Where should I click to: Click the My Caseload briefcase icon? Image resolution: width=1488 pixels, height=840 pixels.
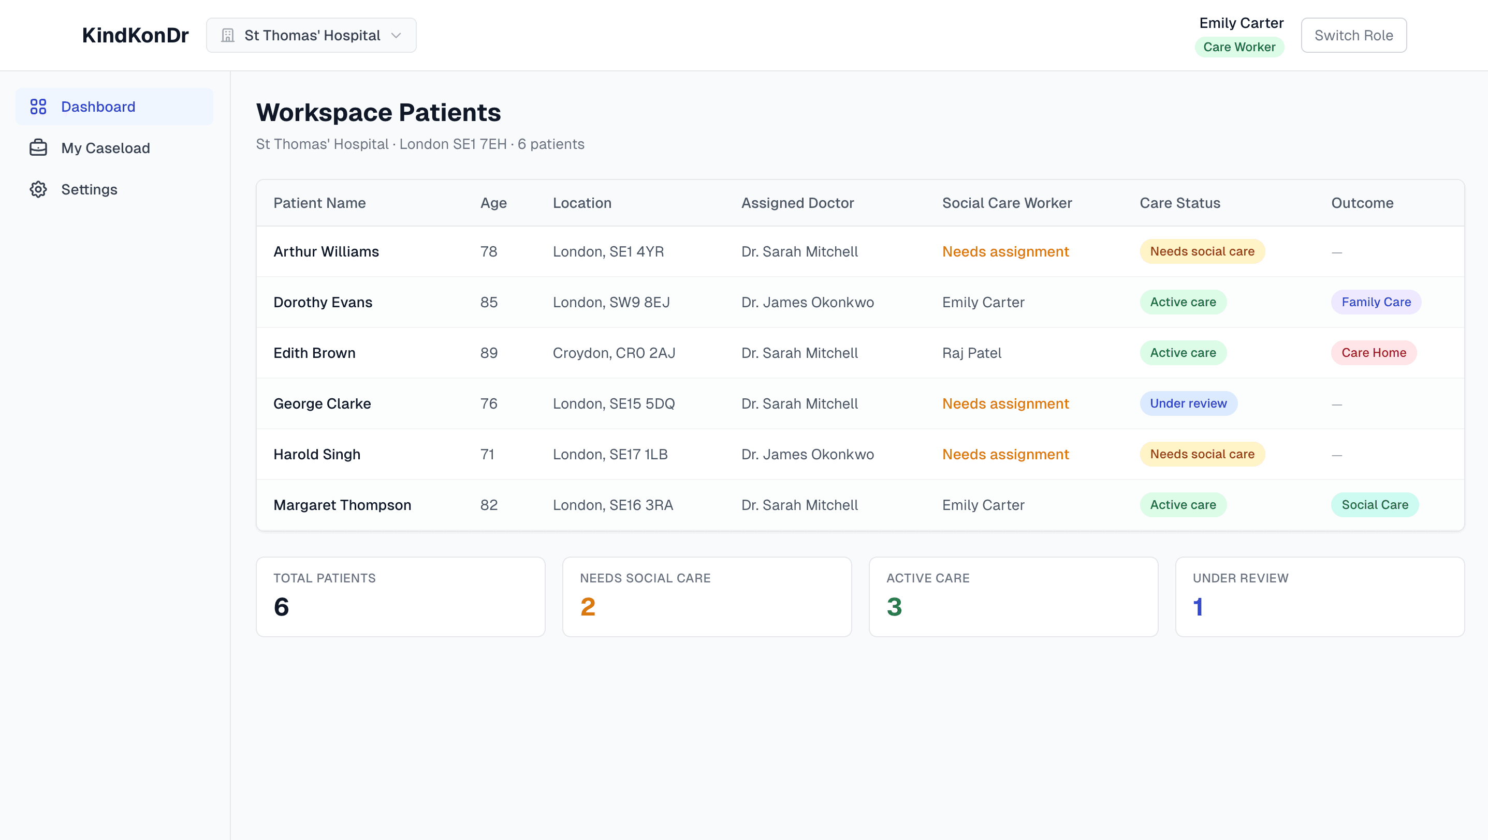pos(38,148)
